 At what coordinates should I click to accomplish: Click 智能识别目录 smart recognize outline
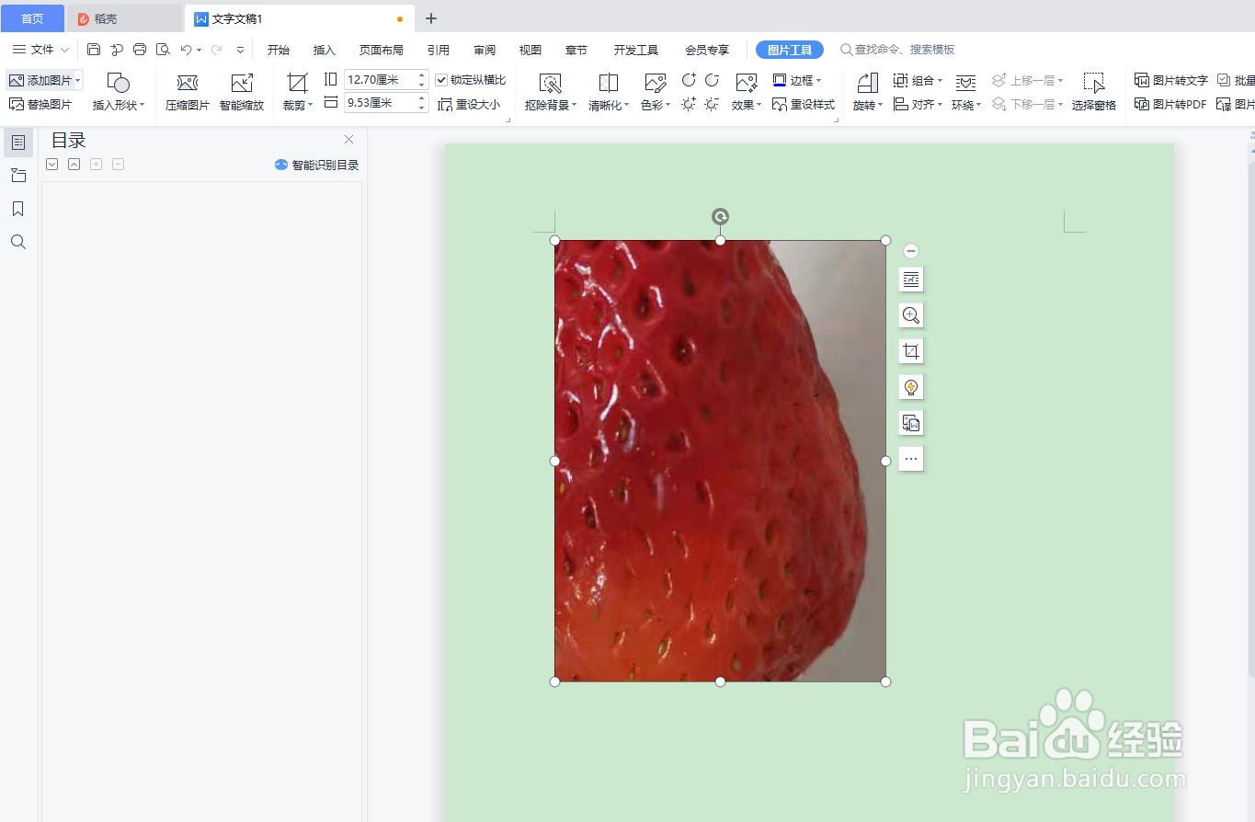[x=316, y=166]
